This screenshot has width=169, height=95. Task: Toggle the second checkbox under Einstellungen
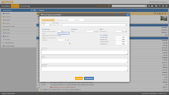click(x=43, y=38)
